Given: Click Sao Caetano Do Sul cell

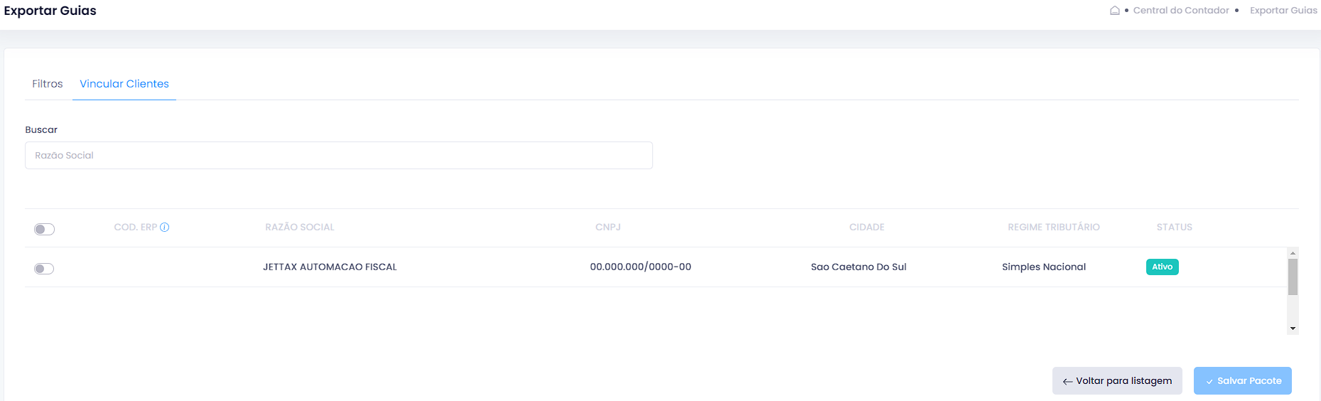Looking at the screenshot, I should point(858,267).
